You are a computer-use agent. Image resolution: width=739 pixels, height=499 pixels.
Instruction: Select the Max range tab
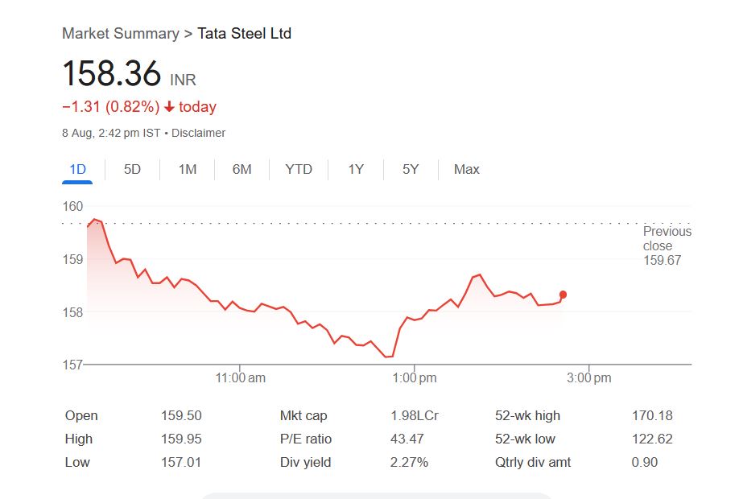click(466, 169)
